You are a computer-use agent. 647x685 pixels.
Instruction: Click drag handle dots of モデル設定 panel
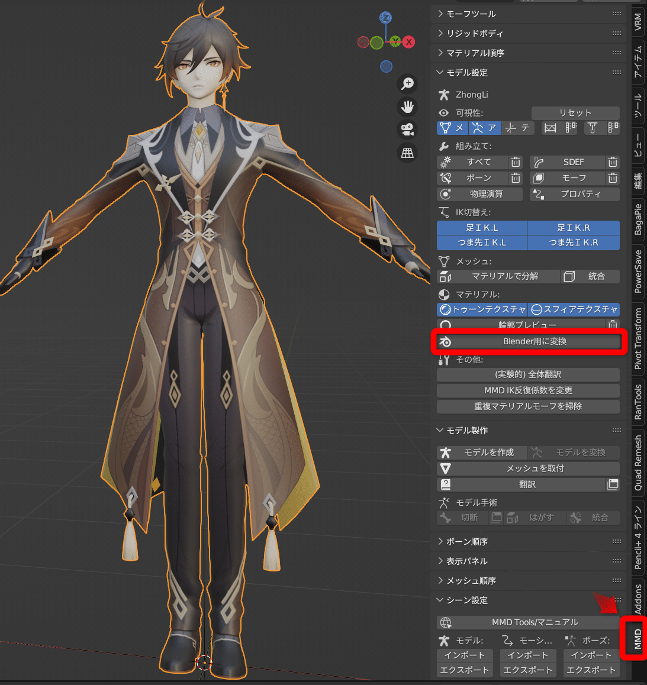pos(616,73)
